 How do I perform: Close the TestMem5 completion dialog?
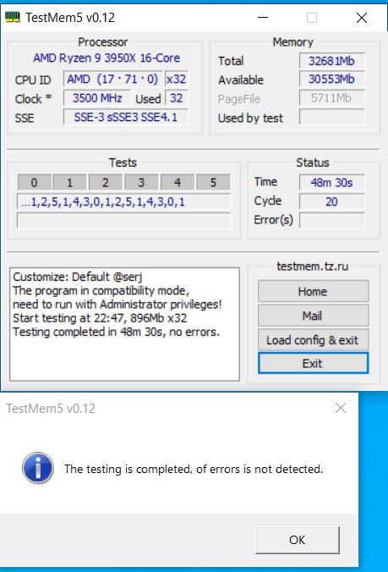341,408
